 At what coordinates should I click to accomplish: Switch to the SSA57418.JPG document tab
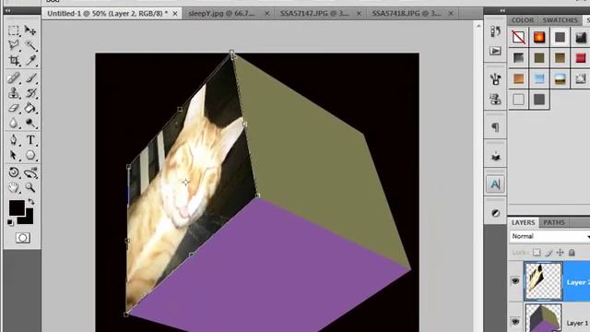click(407, 13)
